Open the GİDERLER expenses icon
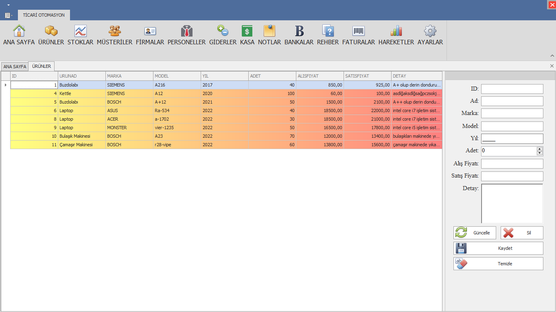Screen dimensions: 556x312 pyautogui.click(x=223, y=31)
